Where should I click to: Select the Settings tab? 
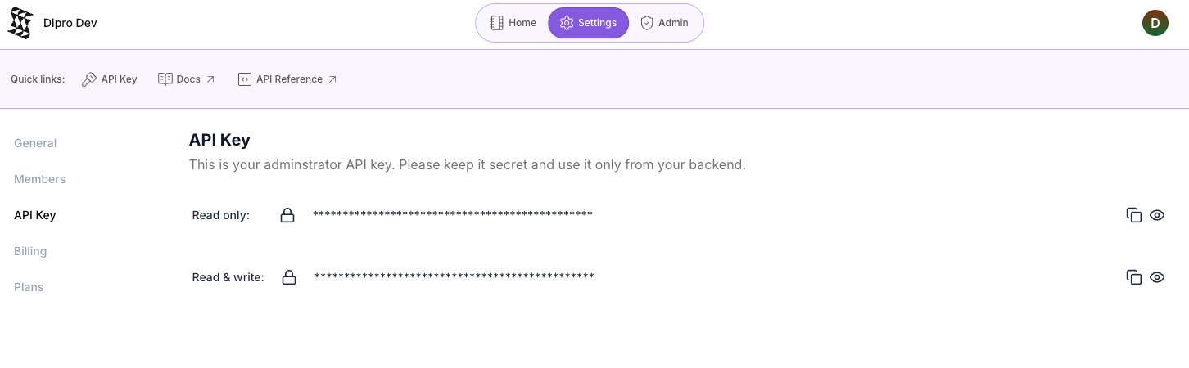tap(588, 23)
